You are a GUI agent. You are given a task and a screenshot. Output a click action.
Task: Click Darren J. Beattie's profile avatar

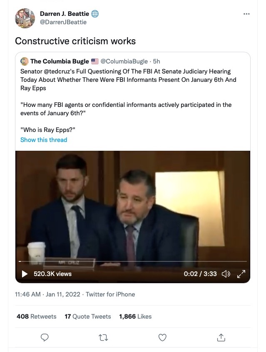pos(25,18)
